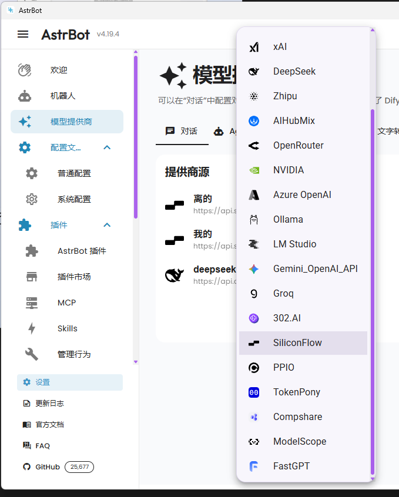399x497 pixels.
Task: Click the LM Studio logo icon
Action: tap(254, 244)
